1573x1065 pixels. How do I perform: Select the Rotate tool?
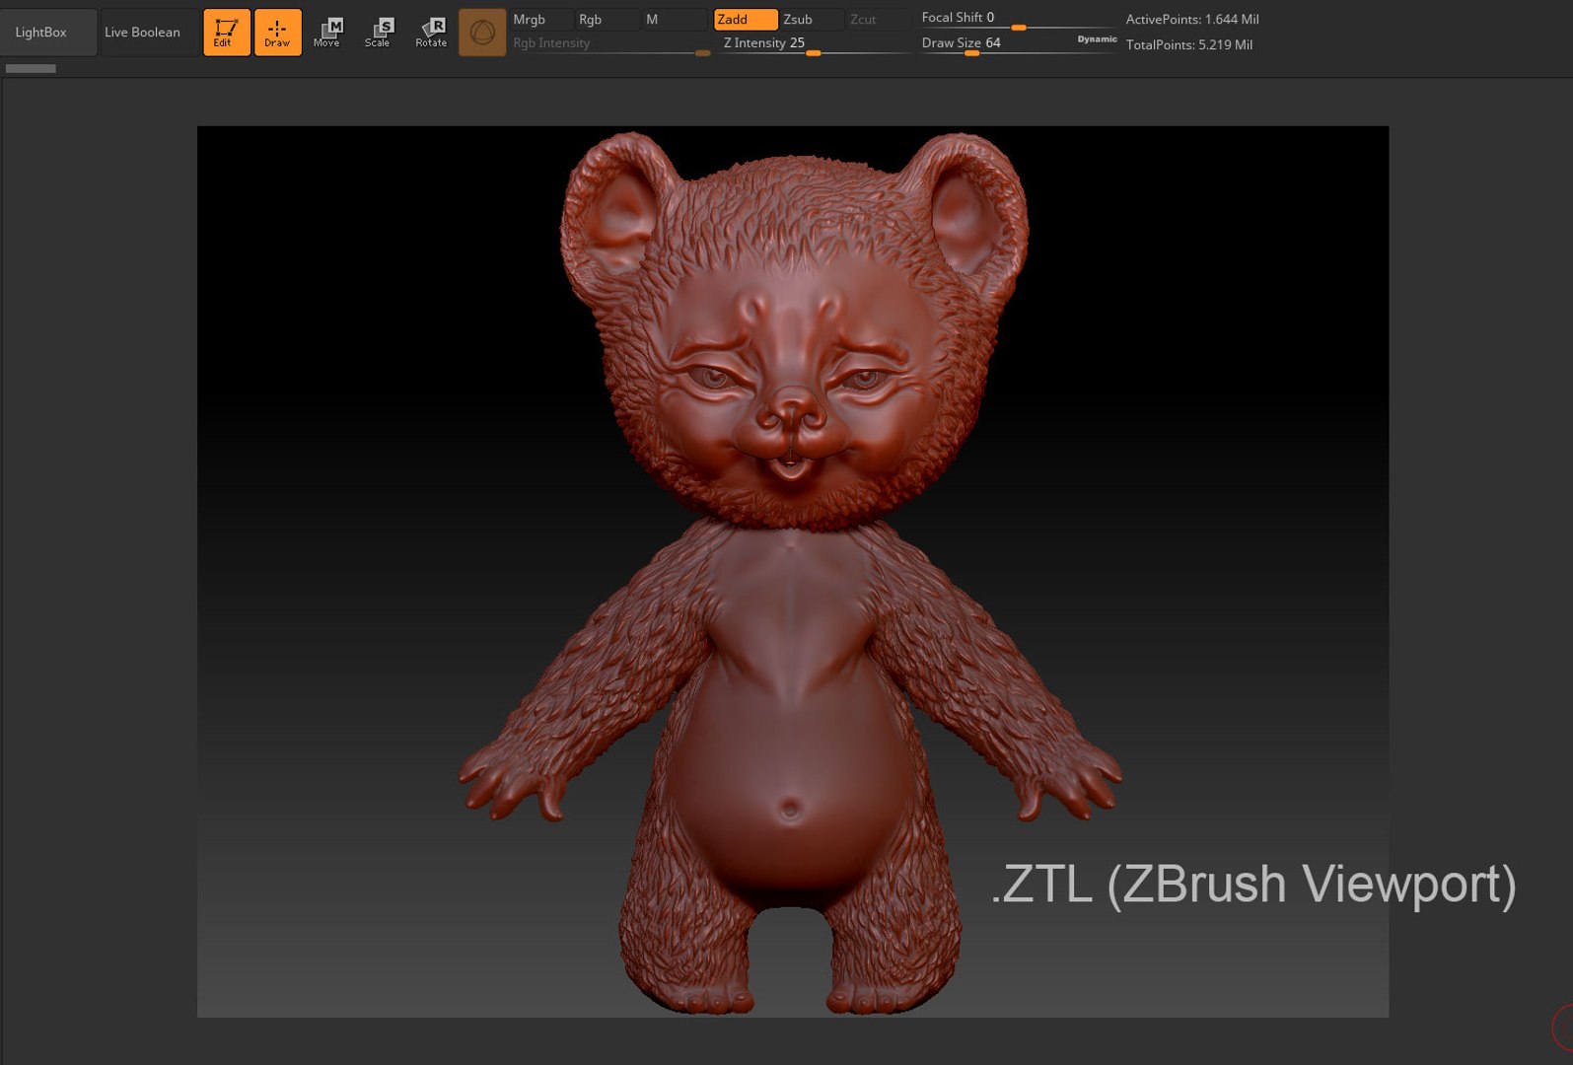(x=431, y=33)
